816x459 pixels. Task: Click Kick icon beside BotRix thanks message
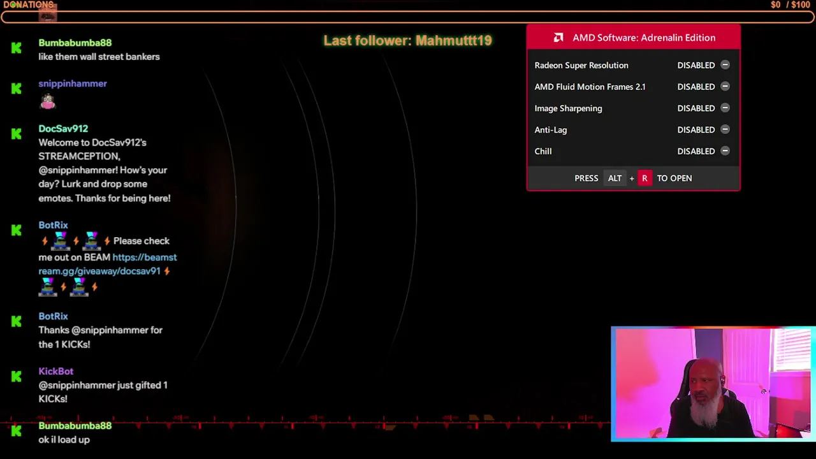point(17,321)
